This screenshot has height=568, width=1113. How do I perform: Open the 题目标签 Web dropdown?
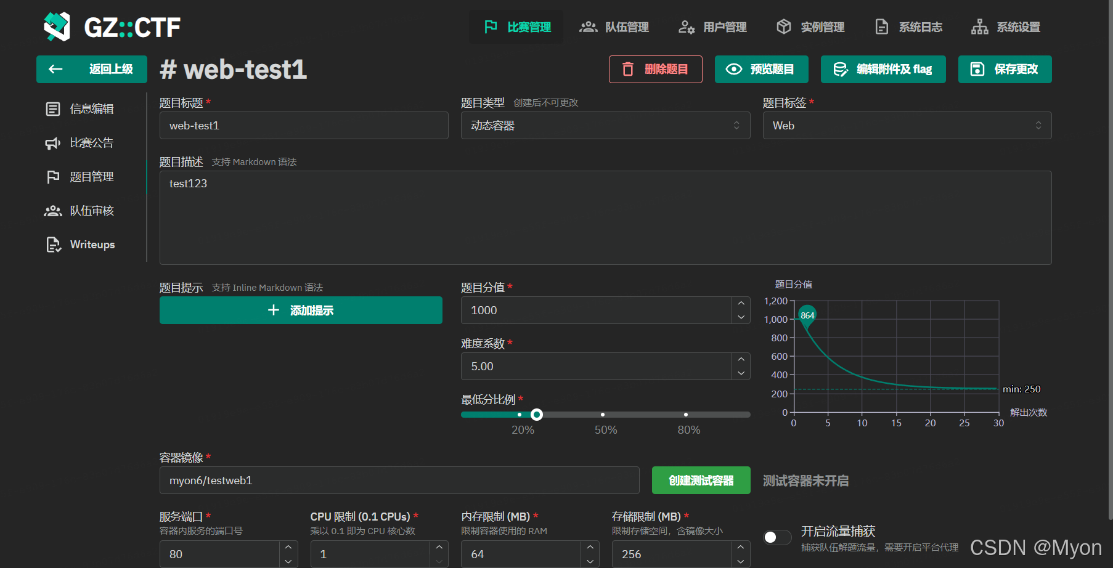point(907,125)
